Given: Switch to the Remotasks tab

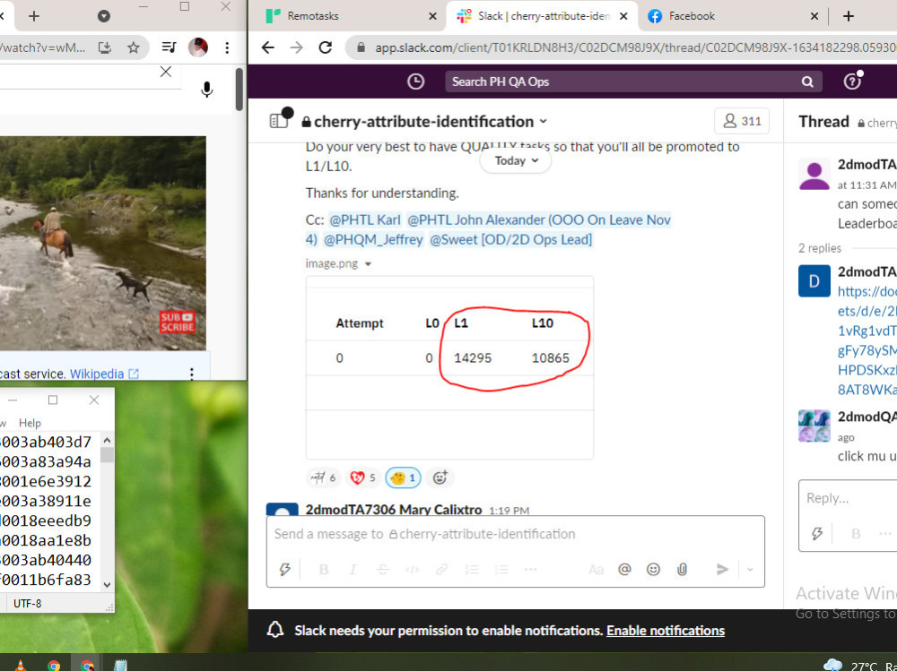Looking at the screenshot, I should (346, 16).
